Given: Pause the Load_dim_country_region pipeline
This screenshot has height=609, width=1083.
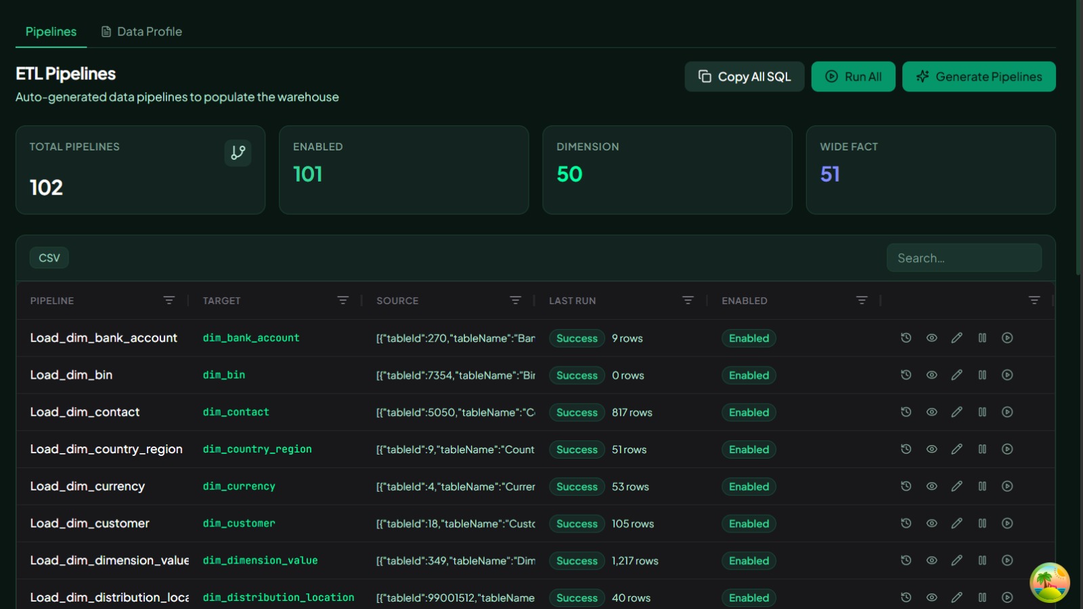Looking at the screenshot, I should pyautogui.click(x=982, y=449).
